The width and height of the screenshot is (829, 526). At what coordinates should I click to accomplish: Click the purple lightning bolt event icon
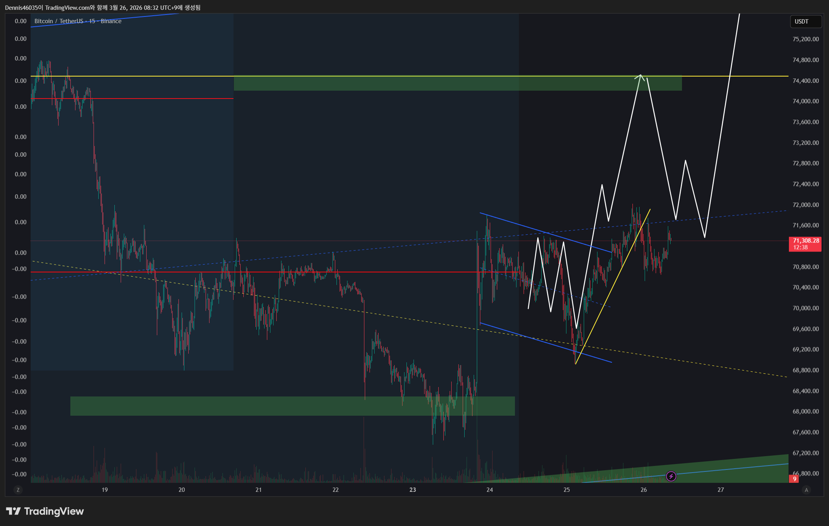(671, 476)
